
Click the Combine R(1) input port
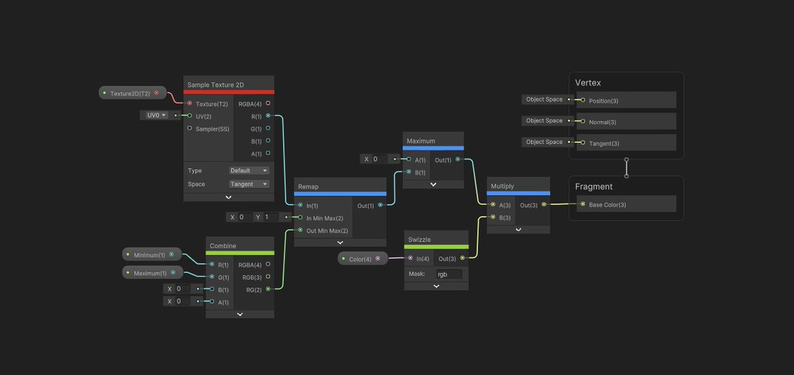[x=212, y=265]
